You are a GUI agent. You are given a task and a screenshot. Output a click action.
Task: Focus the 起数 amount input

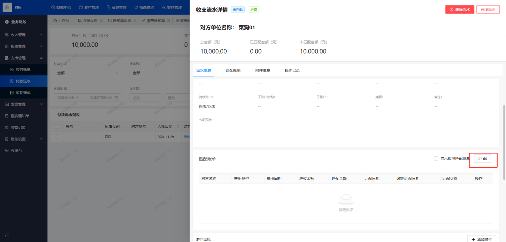tap(145, 98)
